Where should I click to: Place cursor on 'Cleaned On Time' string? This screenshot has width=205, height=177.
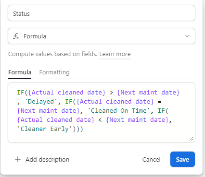click(118, 111)
